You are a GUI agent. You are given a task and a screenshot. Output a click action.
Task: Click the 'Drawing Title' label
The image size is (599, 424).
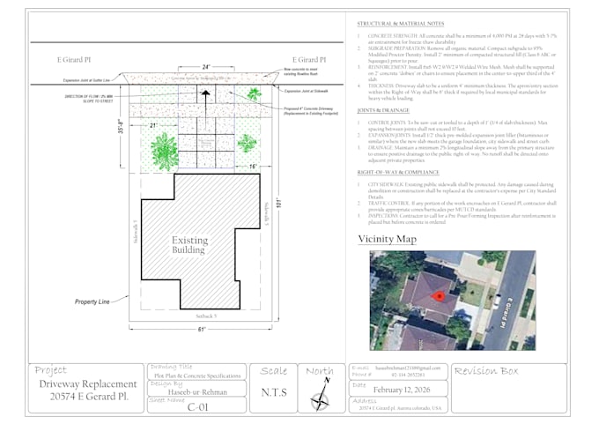(x=171, y=367)
